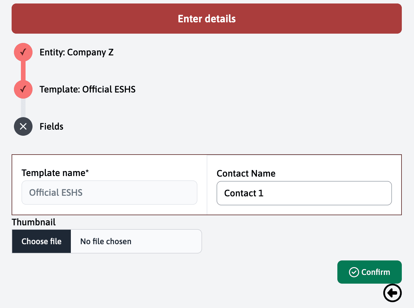Click the 'Template name*' field label

55,173
